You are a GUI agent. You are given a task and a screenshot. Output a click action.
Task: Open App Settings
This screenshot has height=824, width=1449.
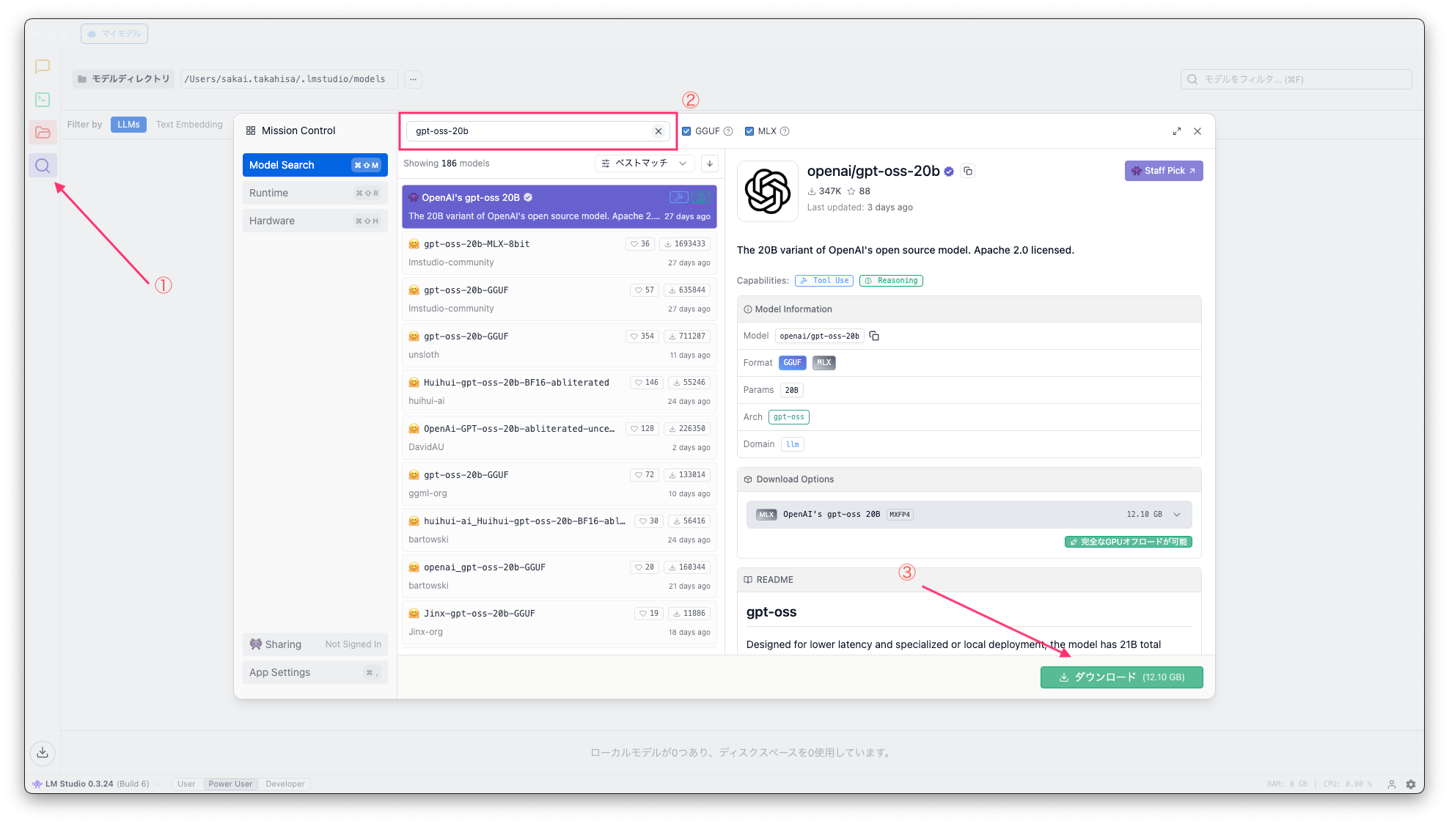(x=315, y=672)
